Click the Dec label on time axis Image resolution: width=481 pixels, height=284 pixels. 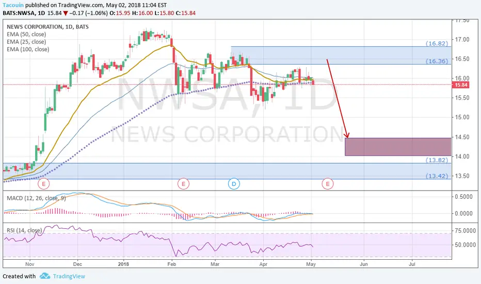tap(77, 264)
